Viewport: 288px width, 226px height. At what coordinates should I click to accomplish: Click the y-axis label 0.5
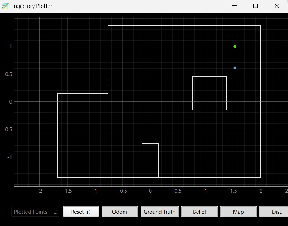[x=9, y=74]
